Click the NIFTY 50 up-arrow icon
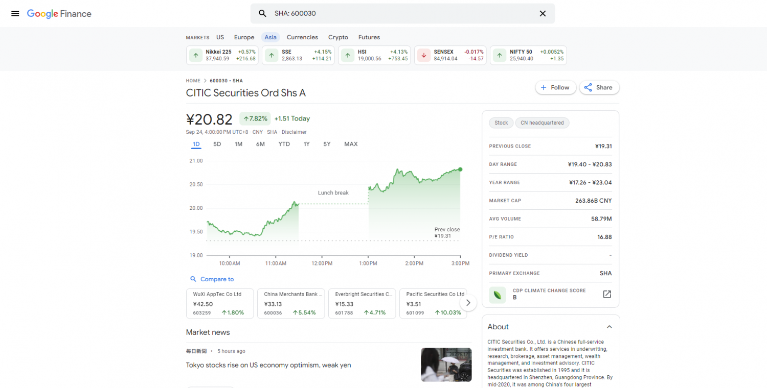This screenshot has height=388, width=767. click(500, 55)
